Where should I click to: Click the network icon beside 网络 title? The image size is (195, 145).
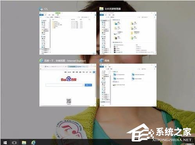(x=101, y=61)
